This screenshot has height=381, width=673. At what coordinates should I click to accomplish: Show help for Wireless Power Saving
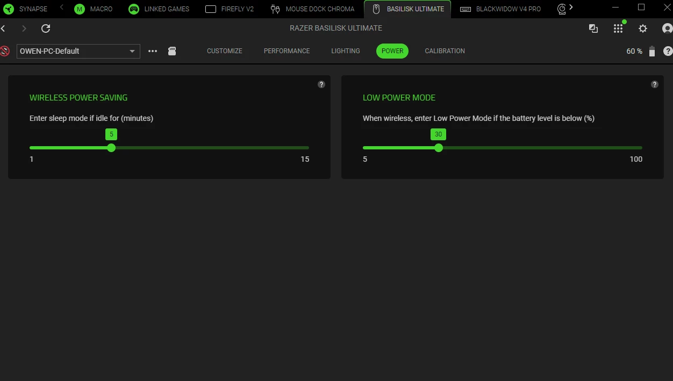coord(321,84)
